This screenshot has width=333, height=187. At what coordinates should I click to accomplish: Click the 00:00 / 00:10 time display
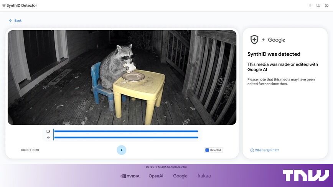(30, 150)
